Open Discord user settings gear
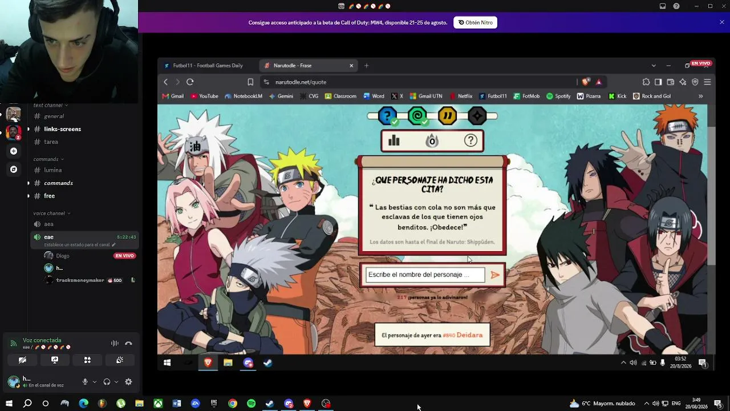Viewport: 730px width, 411px height. pyautogui.click(x=128, y=382)
